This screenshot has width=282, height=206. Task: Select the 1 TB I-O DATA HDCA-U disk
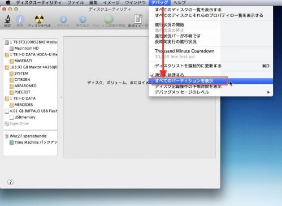pyautogui.click(x=31, y=54)
